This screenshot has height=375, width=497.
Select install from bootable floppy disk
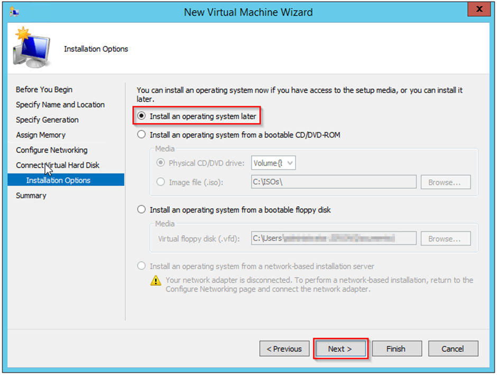(141, 210)
